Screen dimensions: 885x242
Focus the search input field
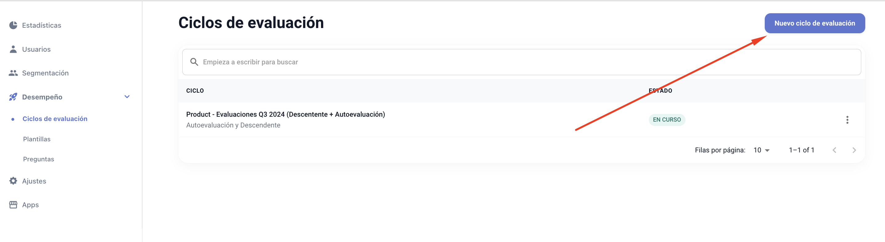(515, 62)
